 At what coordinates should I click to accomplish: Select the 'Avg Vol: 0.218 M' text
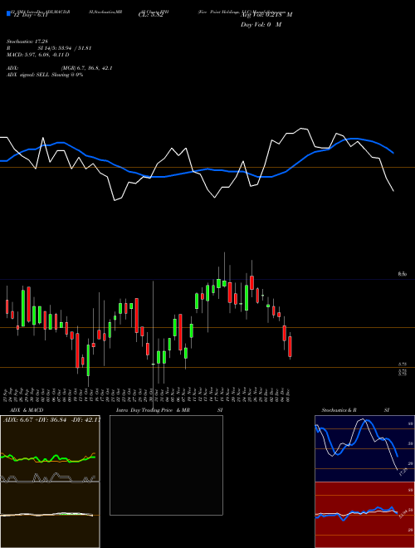(266, 15)
